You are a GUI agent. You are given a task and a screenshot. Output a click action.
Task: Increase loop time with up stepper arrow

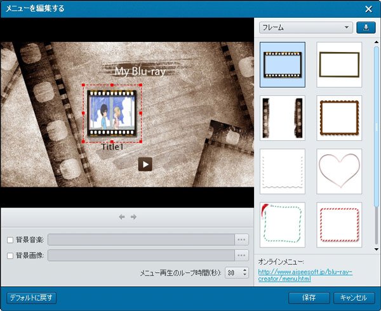pos(245,269)
